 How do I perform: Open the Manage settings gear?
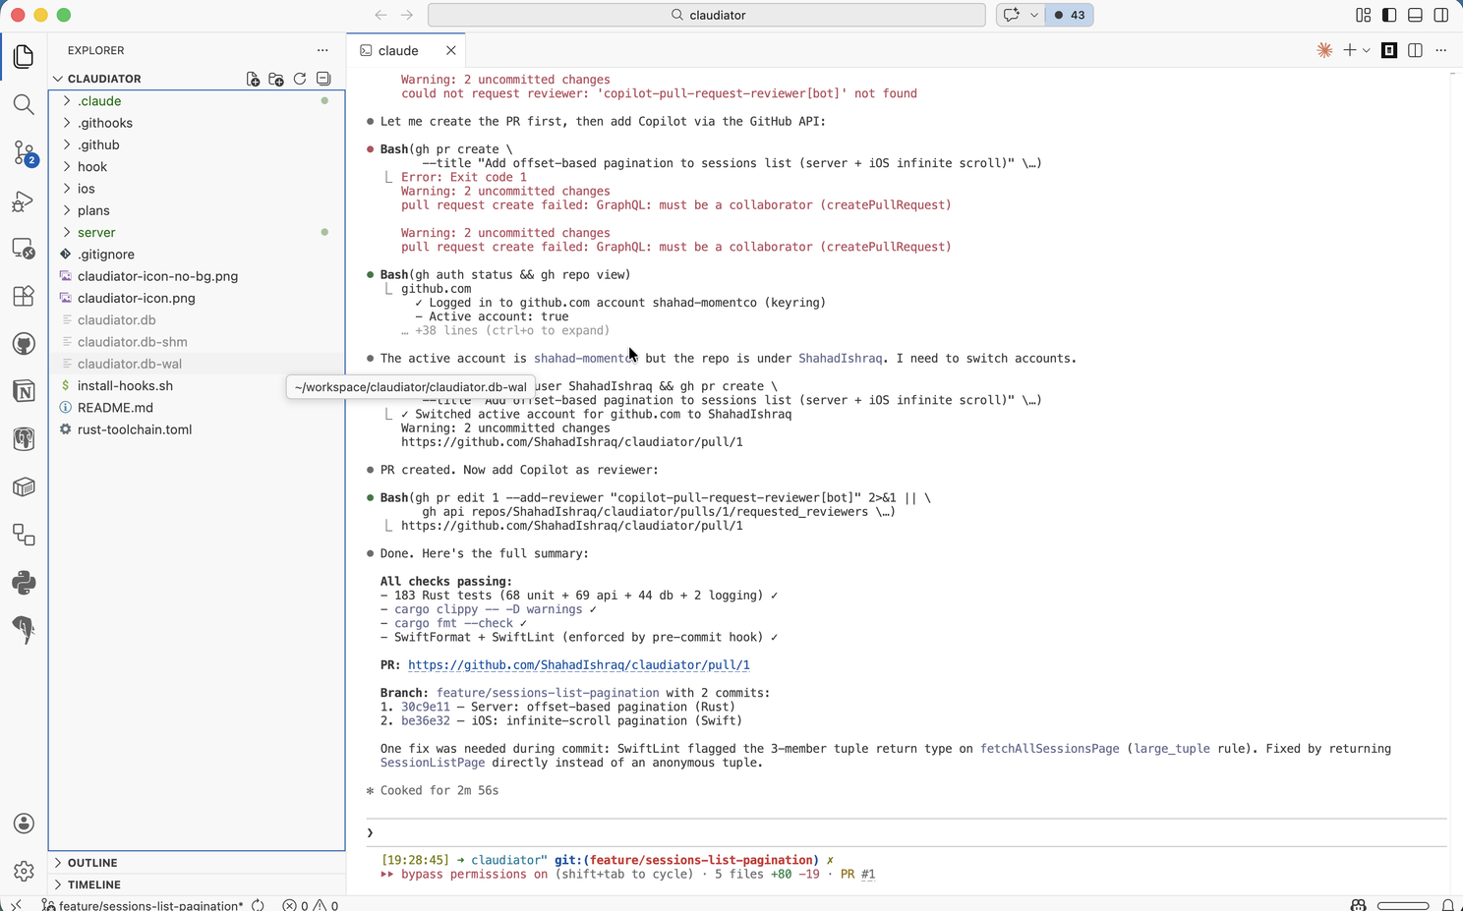(x=24, y=871)
